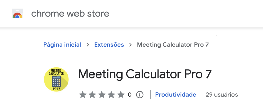Click the first rating star
Image resolution: width=263 pixels, height=109 pixels.
point(82,95)
